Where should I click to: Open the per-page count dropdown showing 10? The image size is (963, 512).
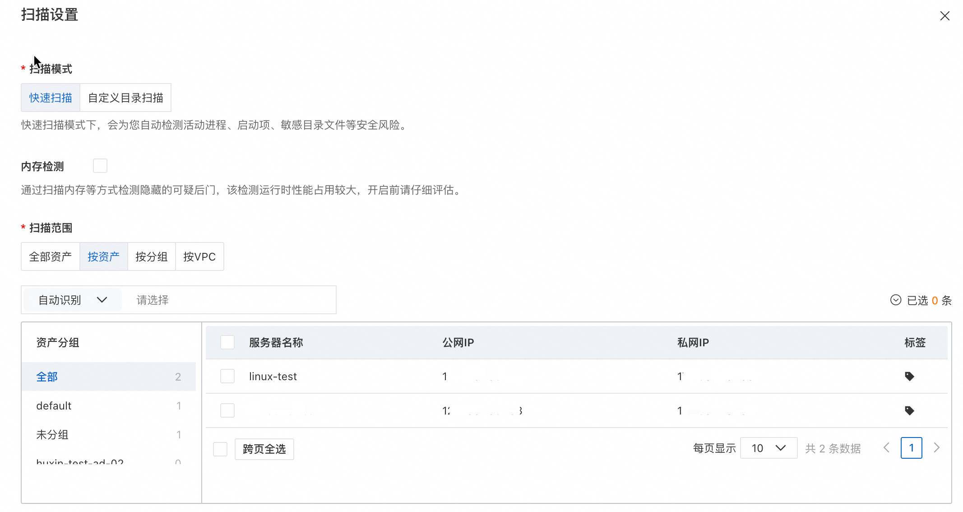click(769, 448)
